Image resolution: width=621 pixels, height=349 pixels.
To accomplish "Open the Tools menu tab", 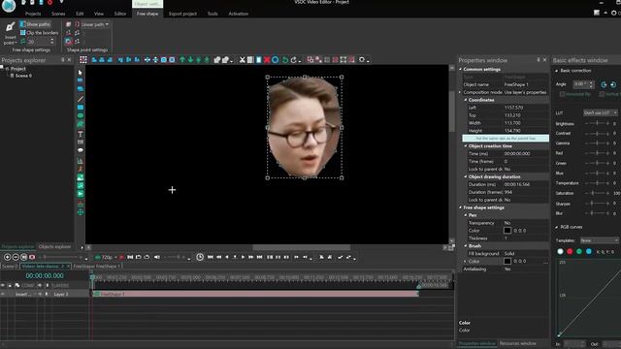I will pos(212,14).
